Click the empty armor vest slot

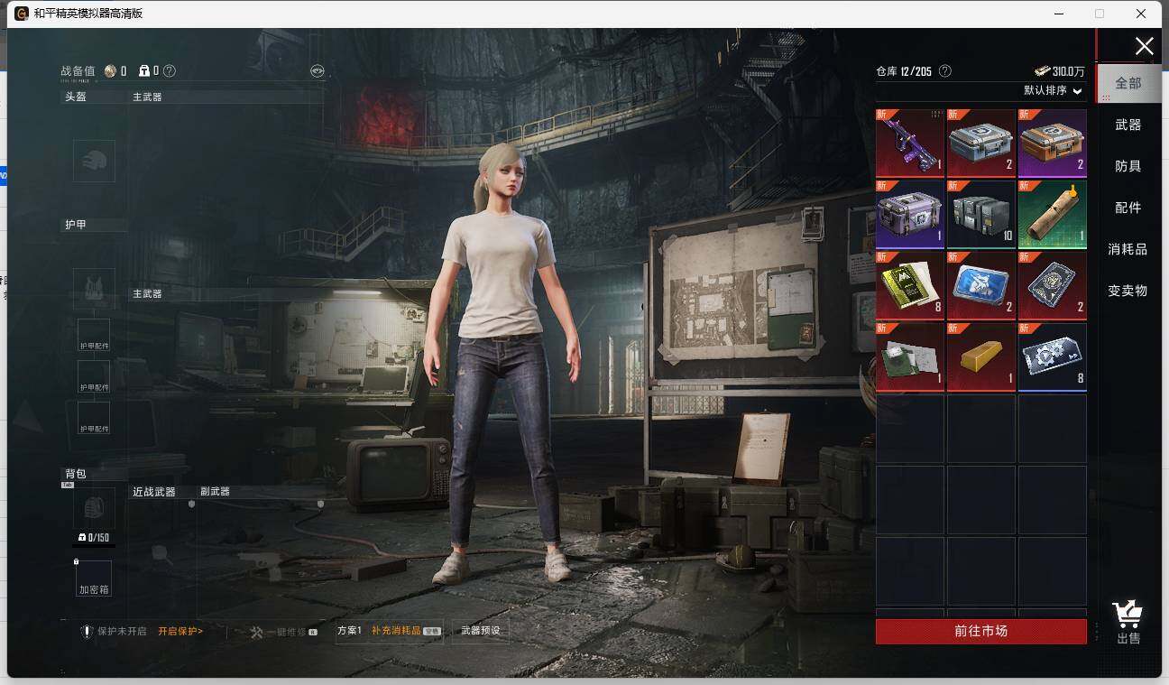(94, 289)
